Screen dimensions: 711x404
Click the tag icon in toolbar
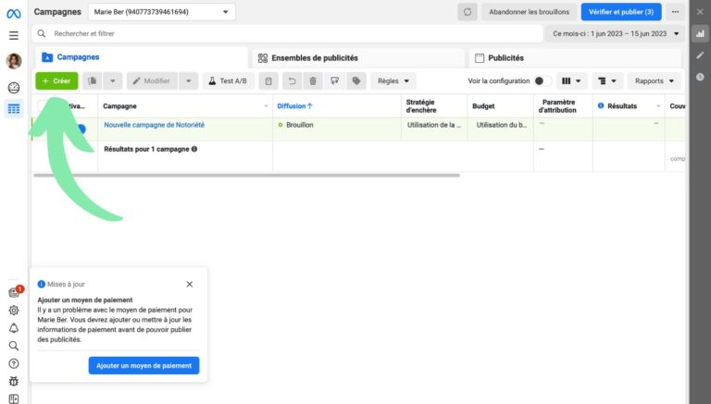click(x=356, y=81)
